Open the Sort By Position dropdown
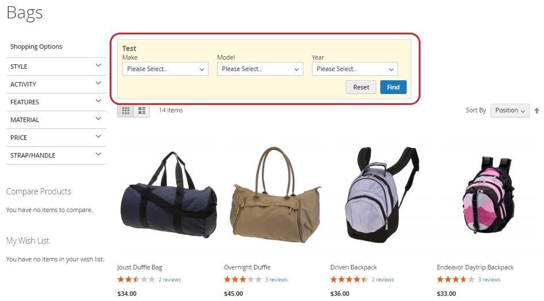544x301 pixels. pyautogui.click(x=510, y=111)
